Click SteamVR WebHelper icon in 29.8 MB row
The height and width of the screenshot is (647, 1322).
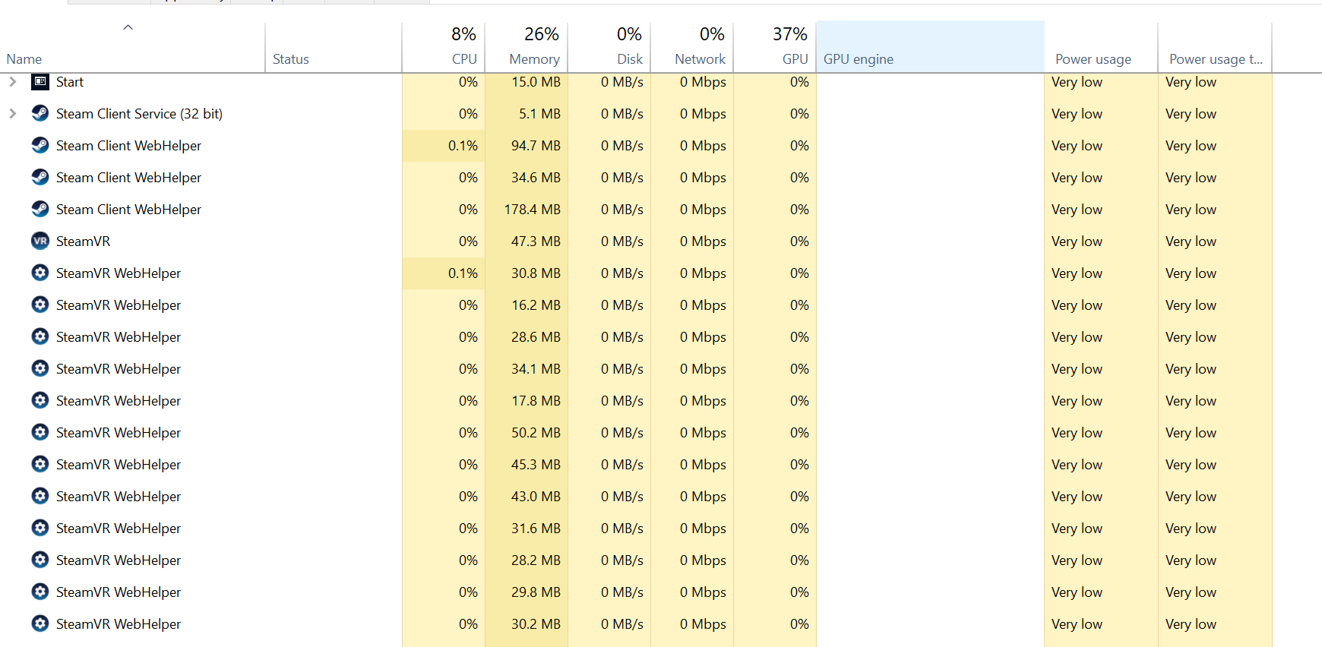40,592
